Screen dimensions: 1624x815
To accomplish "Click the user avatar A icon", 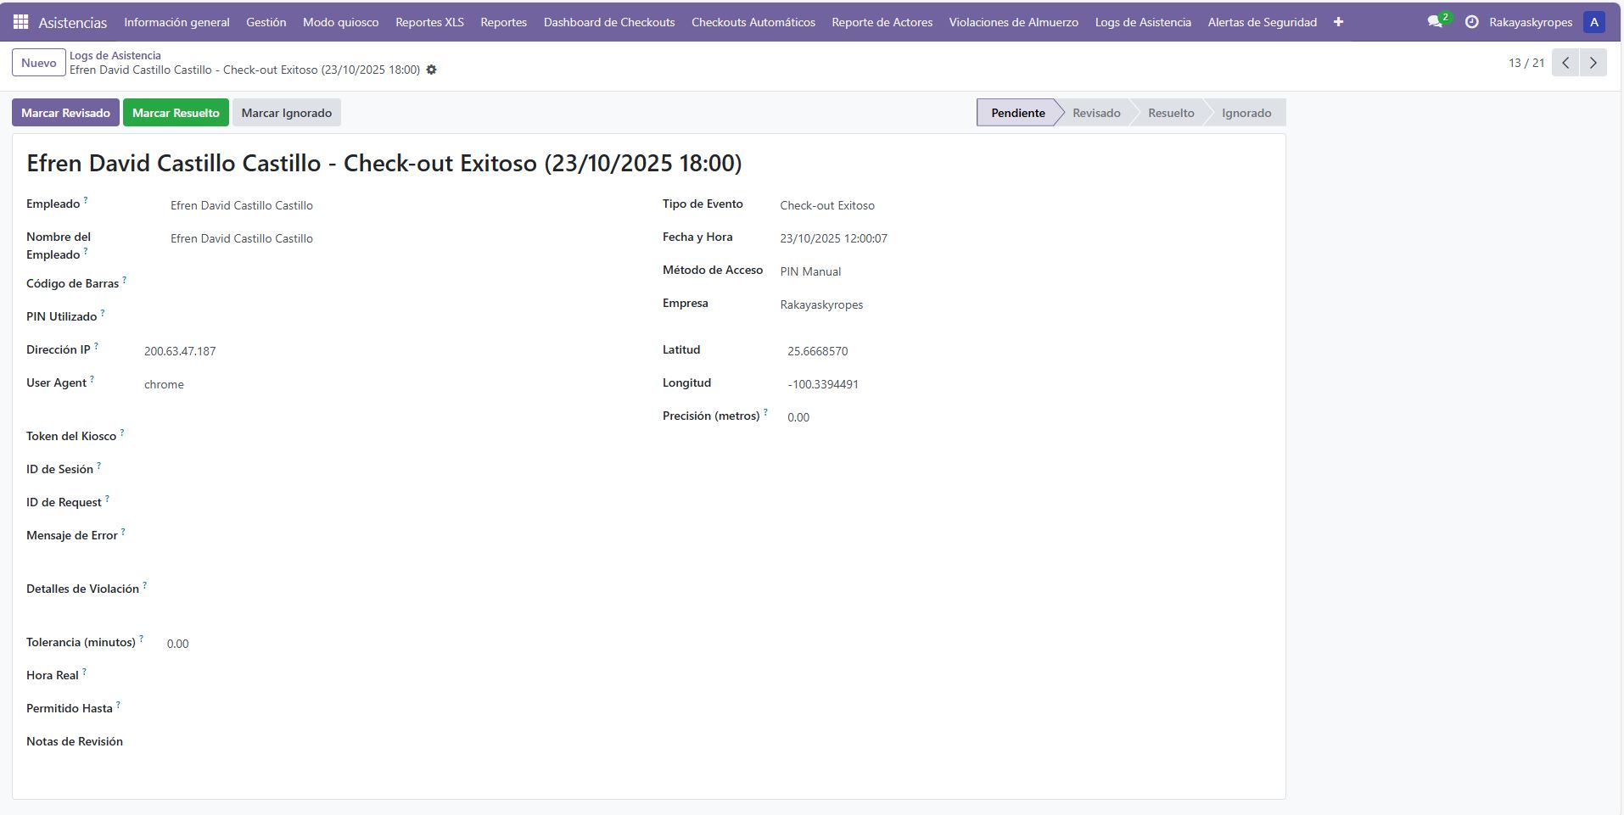I will click(x=1593, y=22).
